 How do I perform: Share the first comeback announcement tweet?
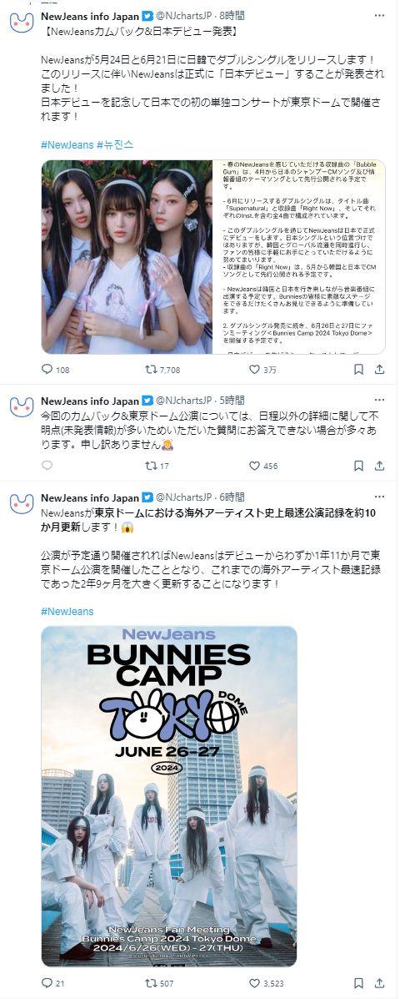(379, 370)
